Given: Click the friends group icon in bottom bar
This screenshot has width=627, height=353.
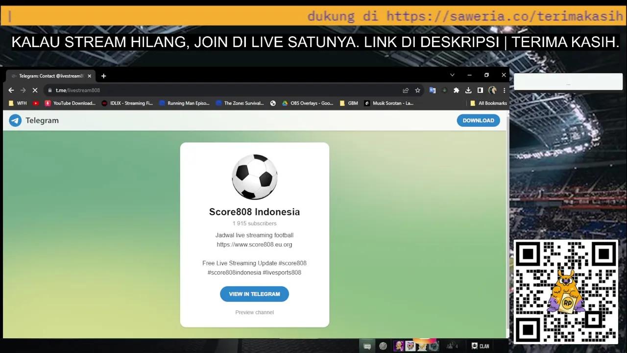Looking at the screenshot, I should coord(451,346).
